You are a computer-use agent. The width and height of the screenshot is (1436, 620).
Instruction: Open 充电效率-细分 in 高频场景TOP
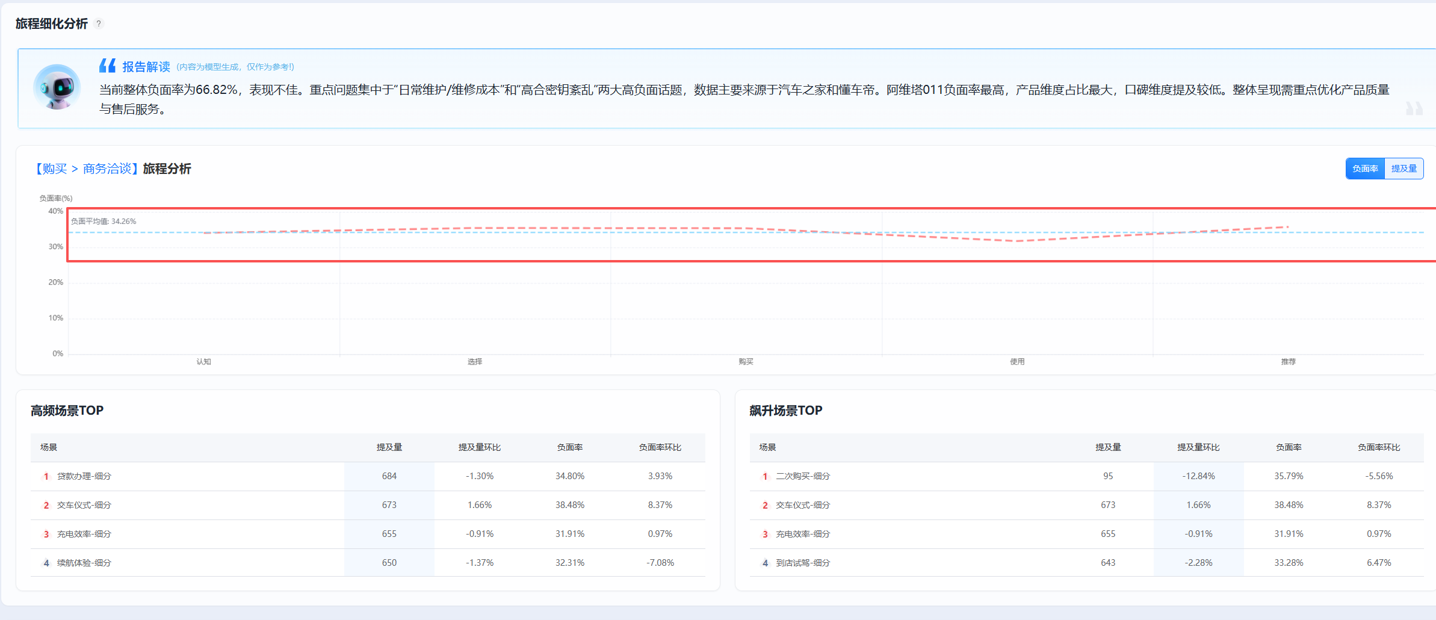click(368, 534)
